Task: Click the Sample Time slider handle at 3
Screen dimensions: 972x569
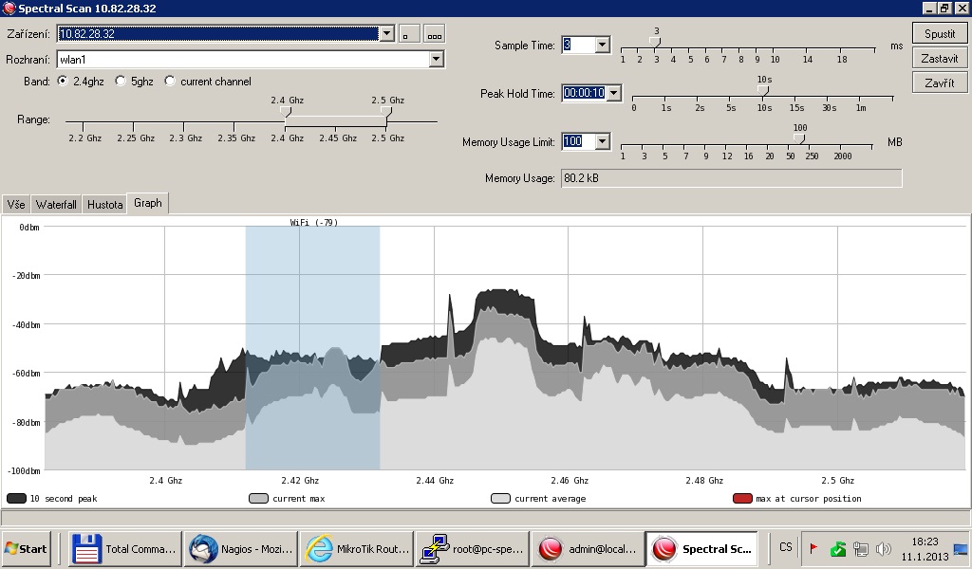Action: pos(656,42)
